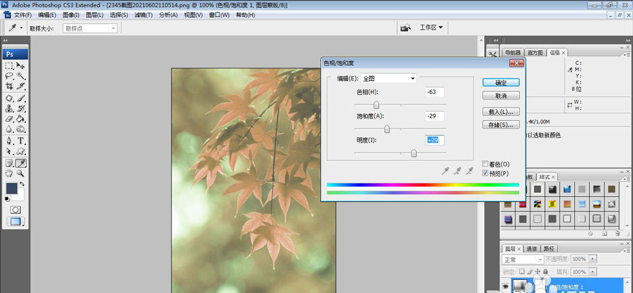Toggle lock all

(x=546, y=271)
